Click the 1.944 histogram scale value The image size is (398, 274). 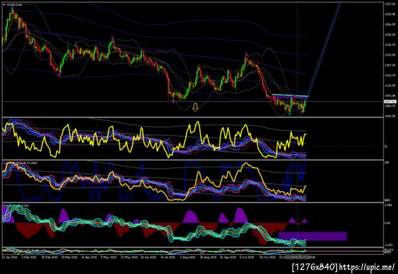[387, 205]
